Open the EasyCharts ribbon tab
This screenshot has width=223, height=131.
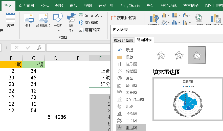[x=130, y=6]
